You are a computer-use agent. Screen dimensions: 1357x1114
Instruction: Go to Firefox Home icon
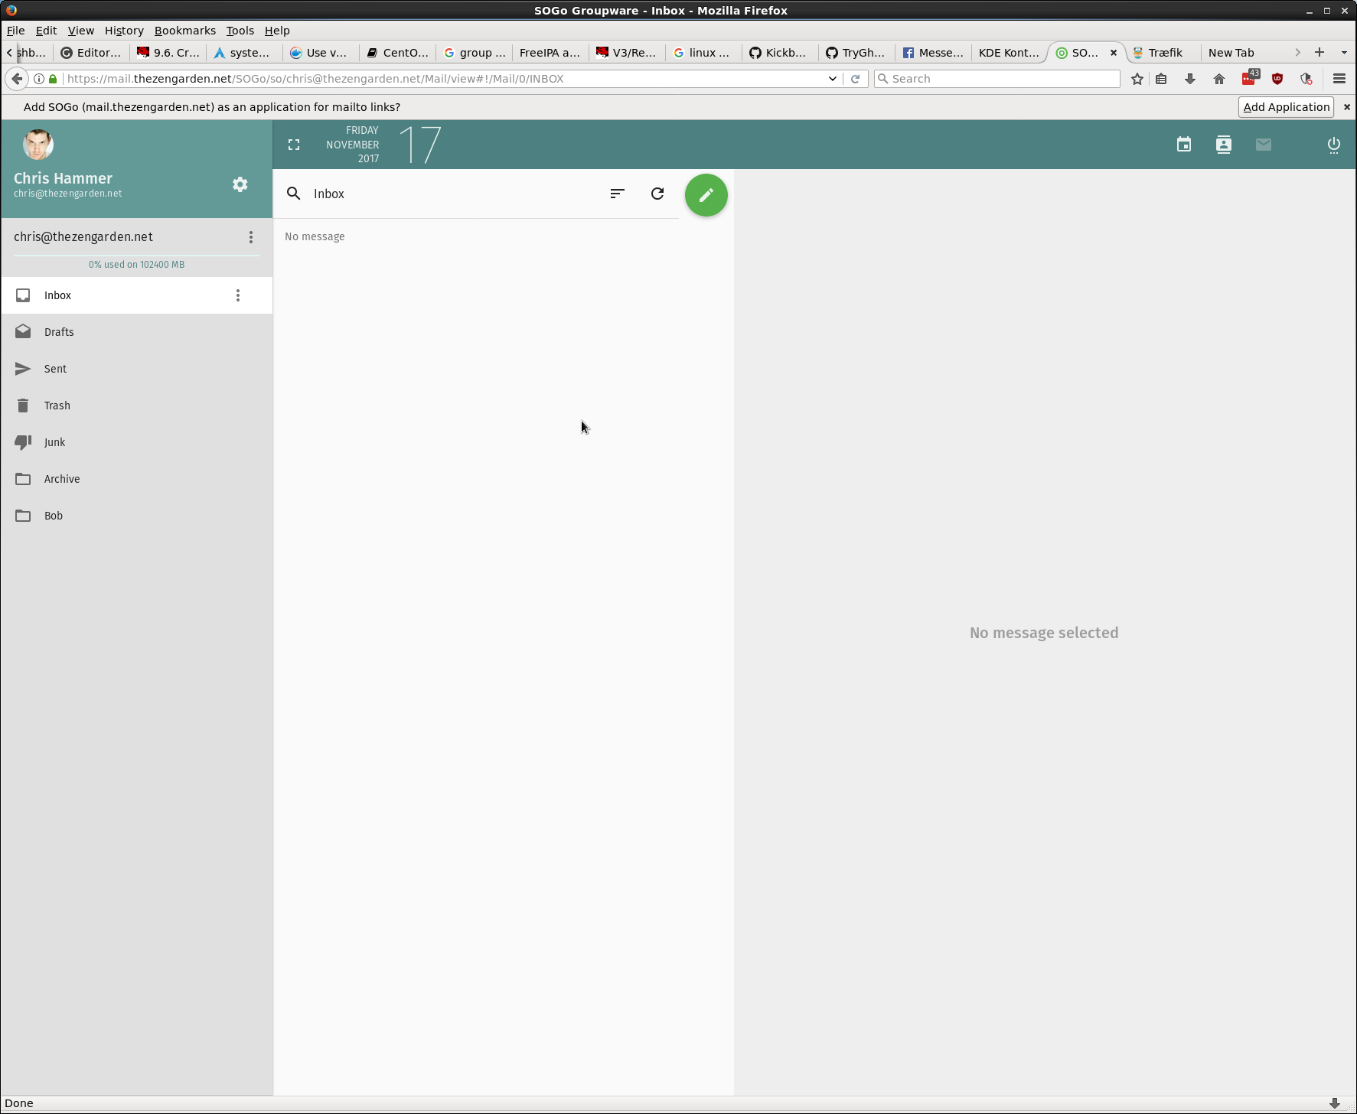1219,78
